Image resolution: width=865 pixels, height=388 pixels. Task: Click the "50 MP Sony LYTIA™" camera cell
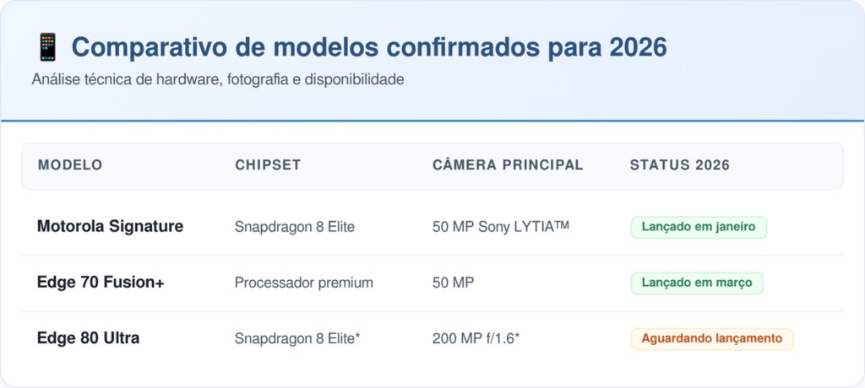coord(501,227)
